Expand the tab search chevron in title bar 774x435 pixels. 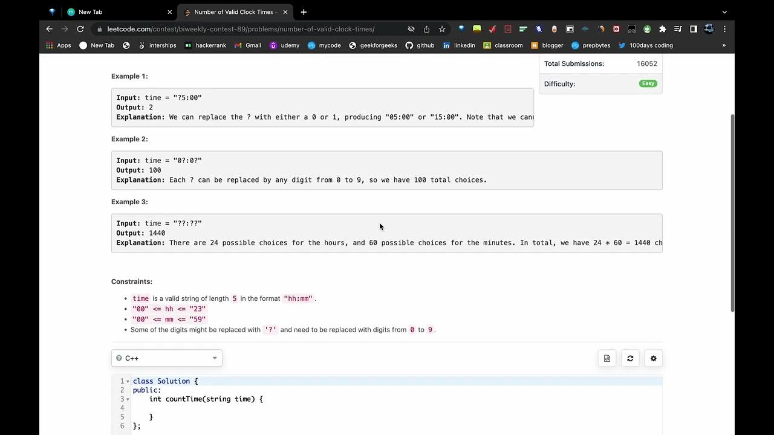(724, 12)
